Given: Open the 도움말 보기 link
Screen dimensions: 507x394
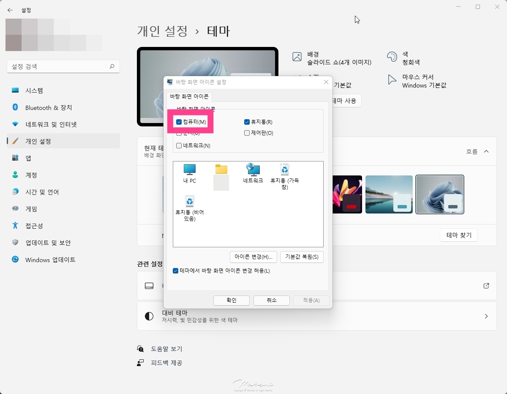Looking at the screenshot, I should [166, 349].
